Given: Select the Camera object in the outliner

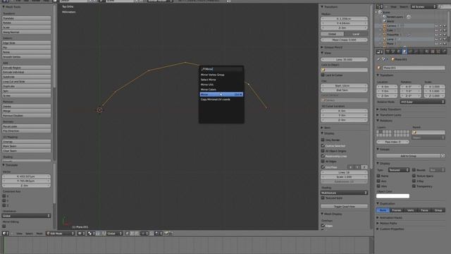Looking at the screenshot, I should pos(391,25).
